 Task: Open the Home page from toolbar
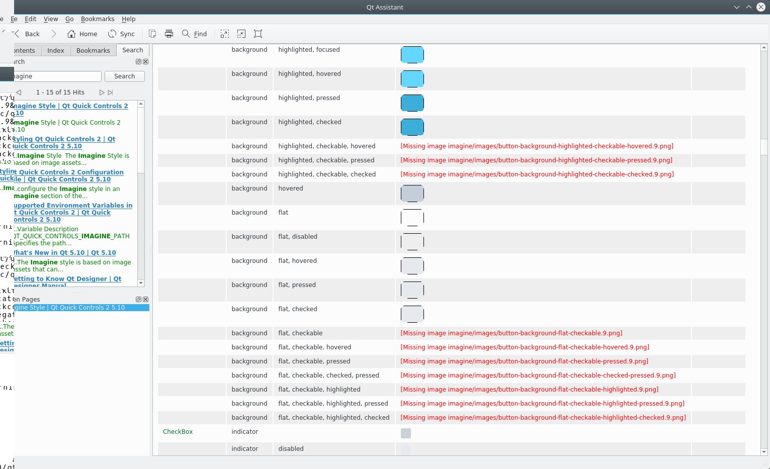pos(82,34)
